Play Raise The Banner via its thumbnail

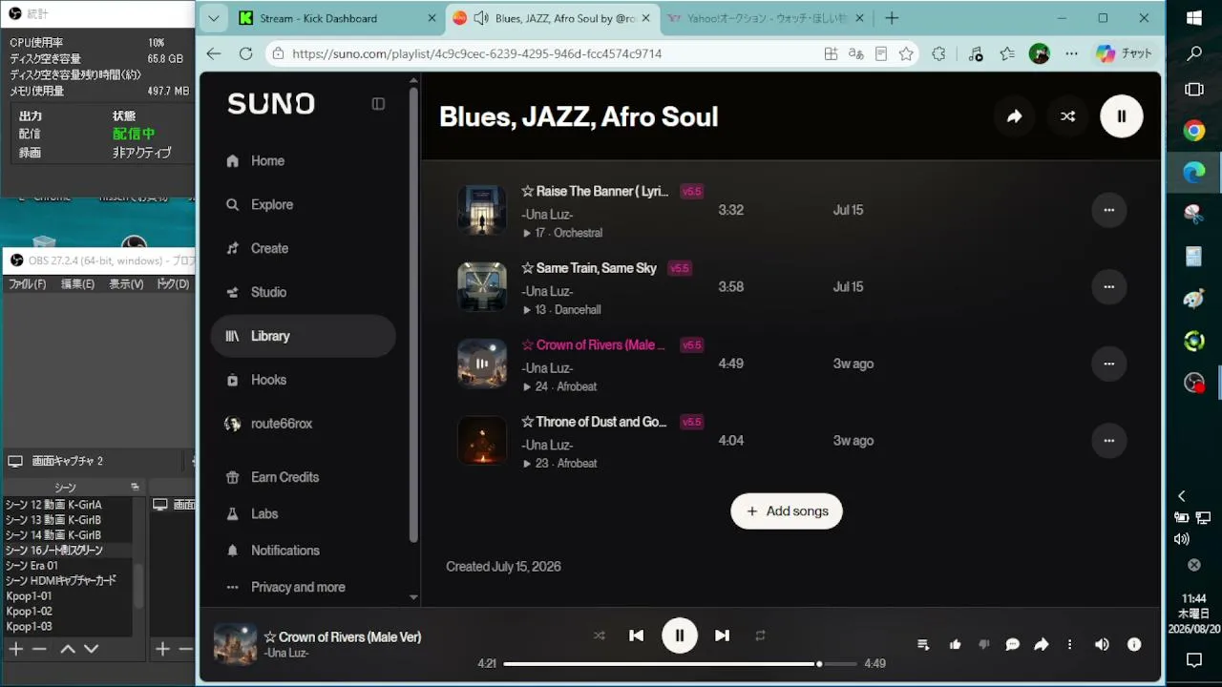[x=482, y=210]
